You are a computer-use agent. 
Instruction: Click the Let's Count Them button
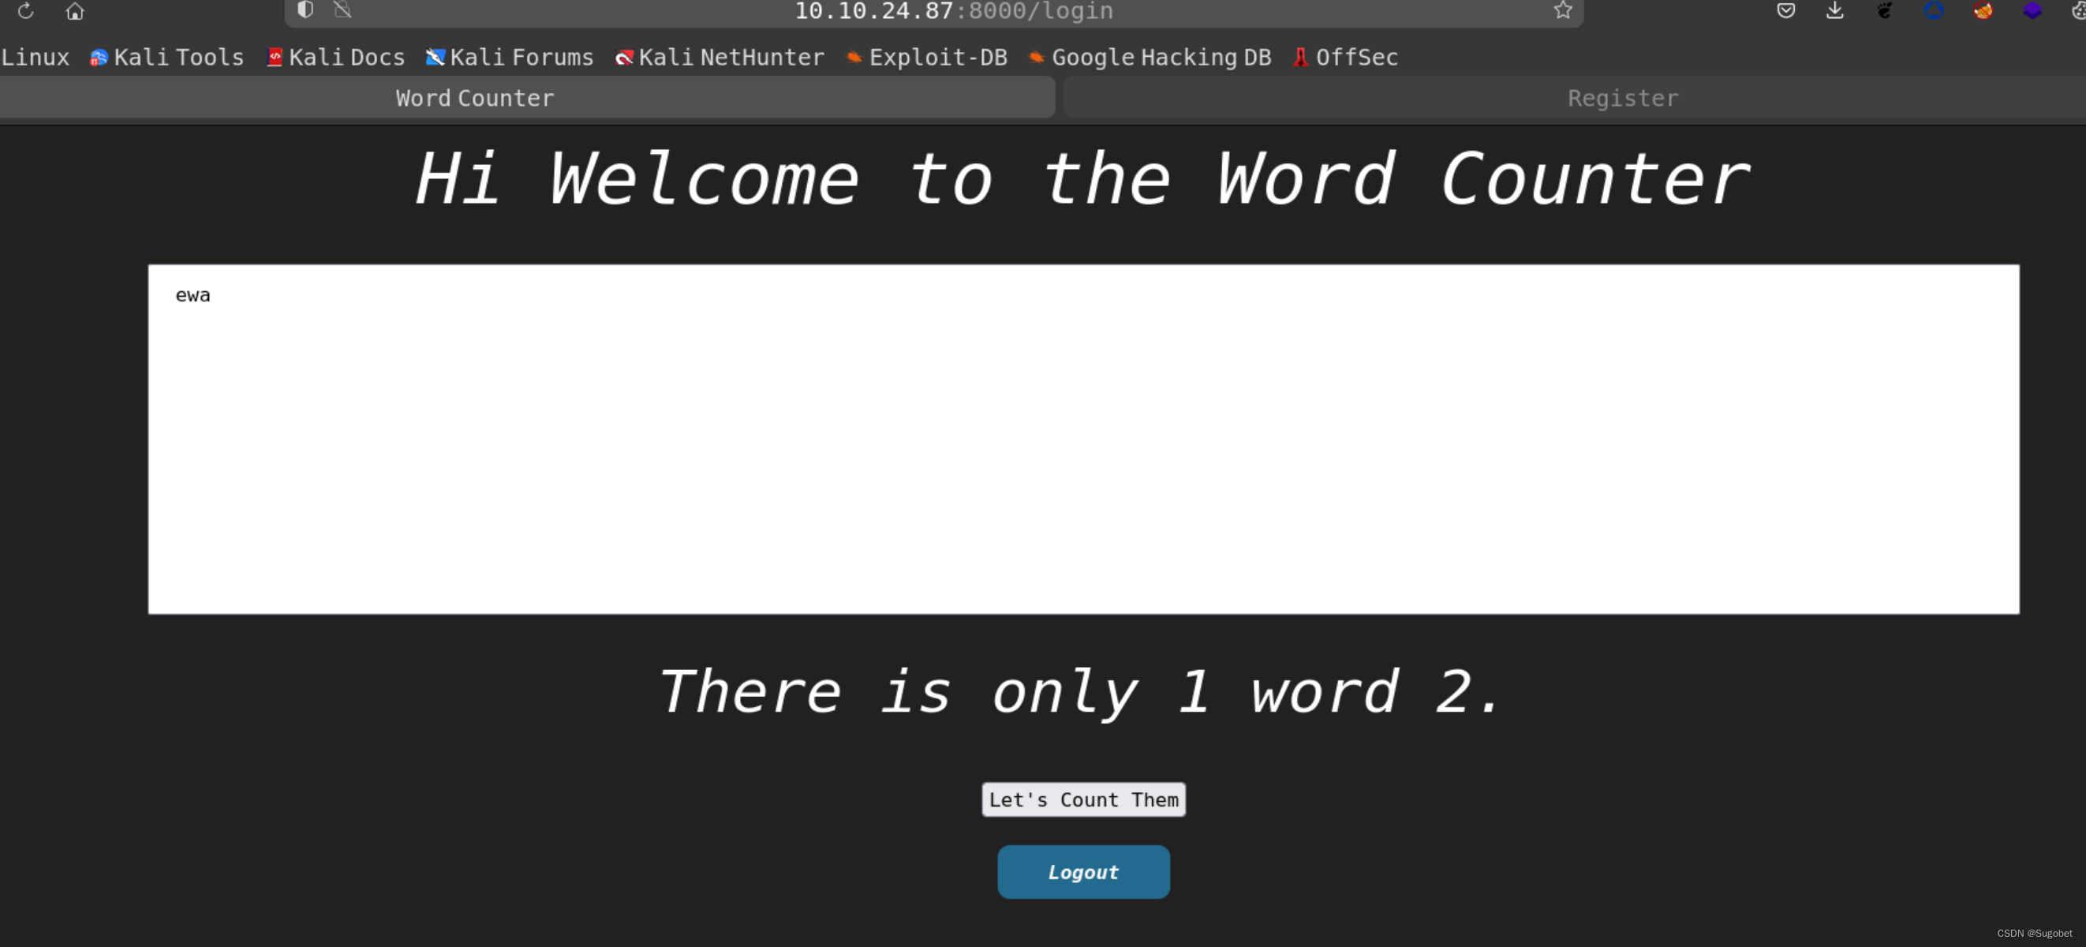(1083, 799)
